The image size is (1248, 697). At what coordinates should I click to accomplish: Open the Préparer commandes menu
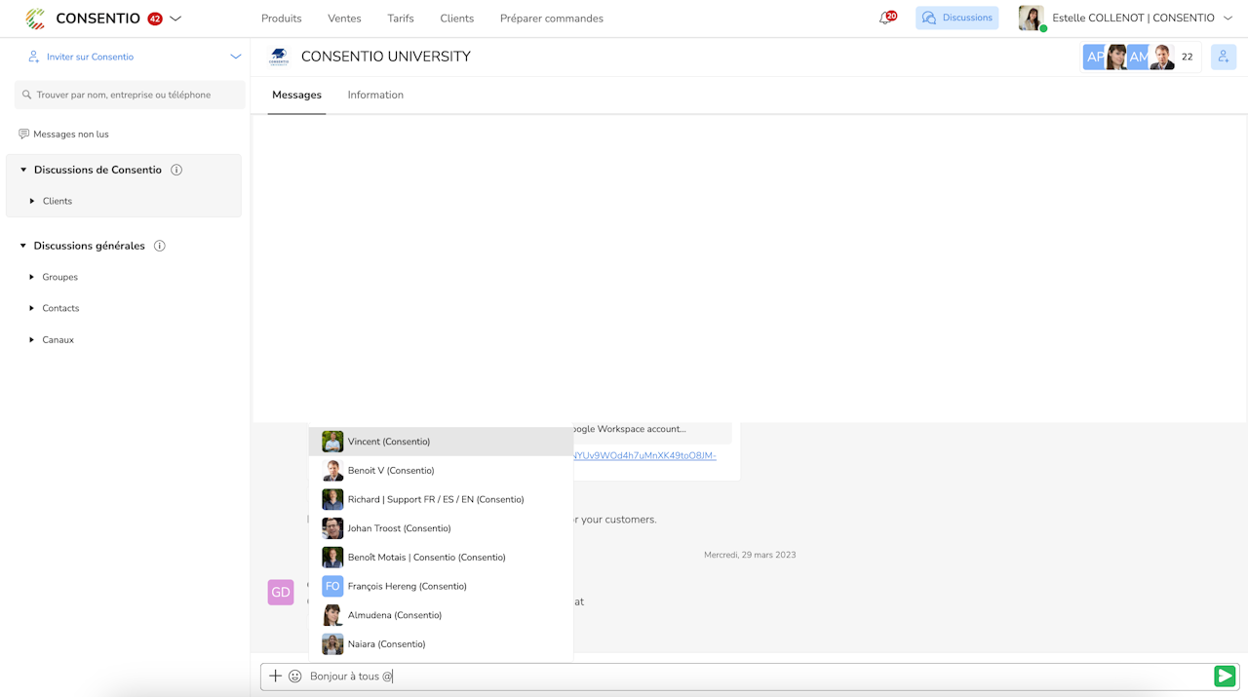(552, 19)
